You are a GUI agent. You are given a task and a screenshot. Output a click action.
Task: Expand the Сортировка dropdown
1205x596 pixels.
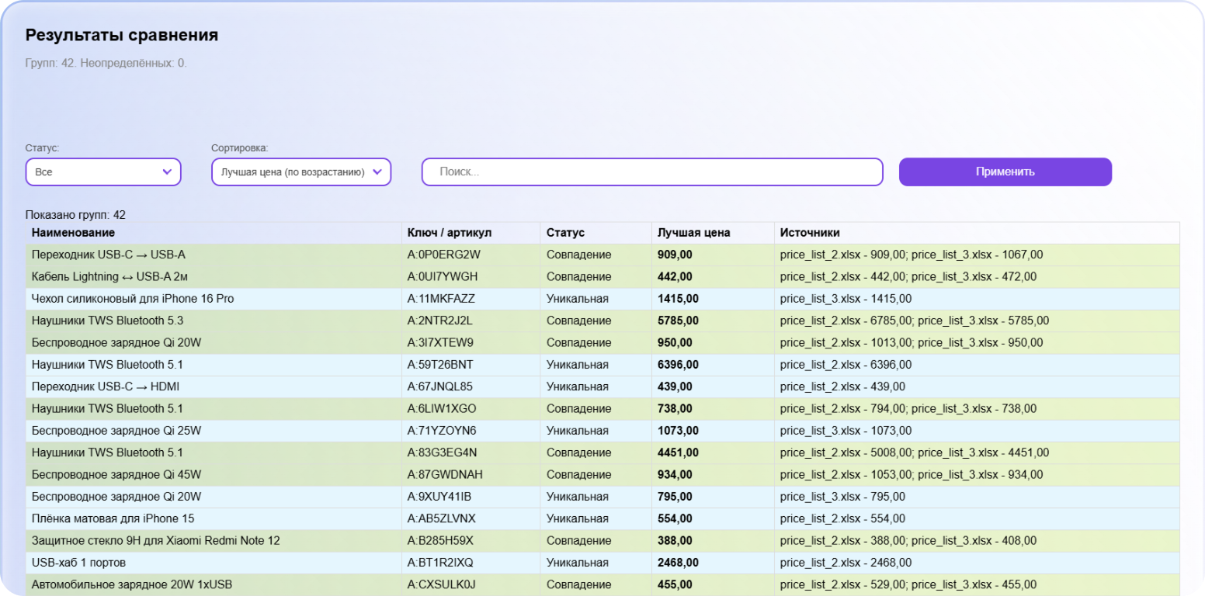[301, 172]
